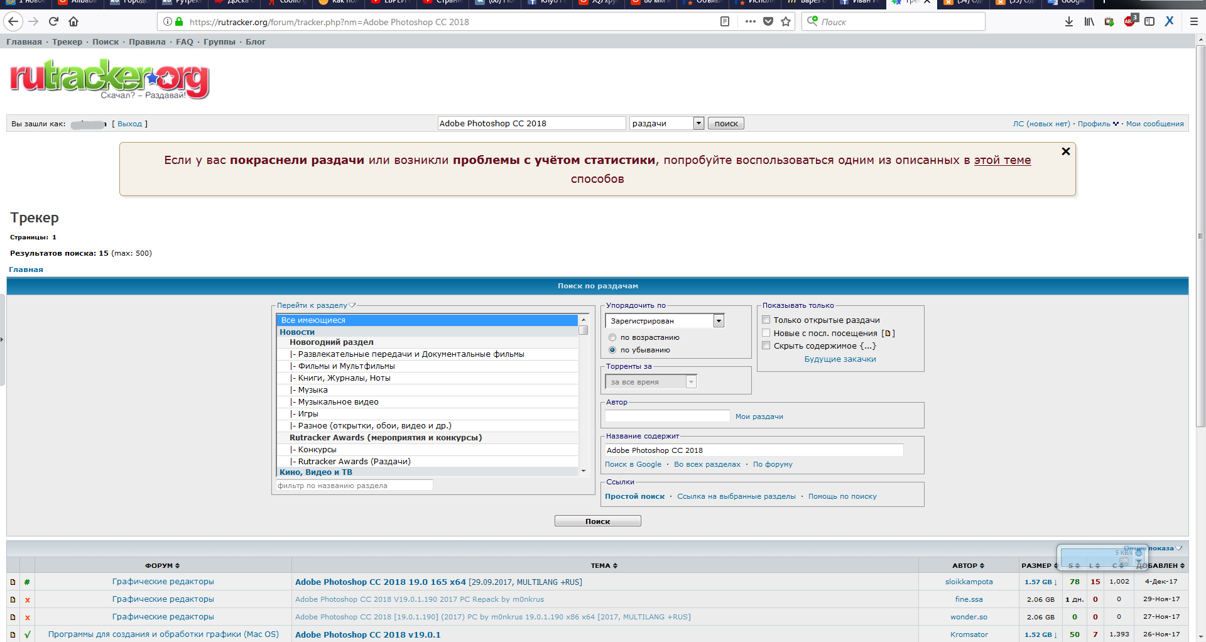
Task: Click the browser reload page icon
Action: [53, 21]
